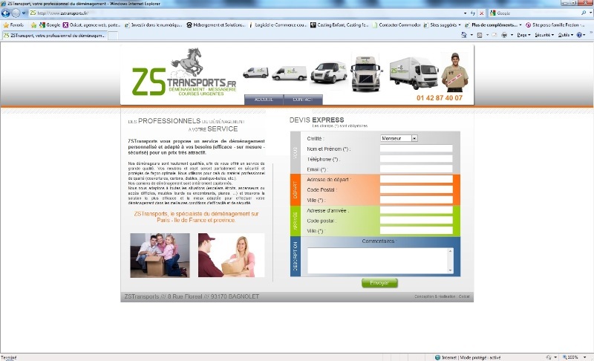Click the Home icon in command bar

tap(463, 35)
